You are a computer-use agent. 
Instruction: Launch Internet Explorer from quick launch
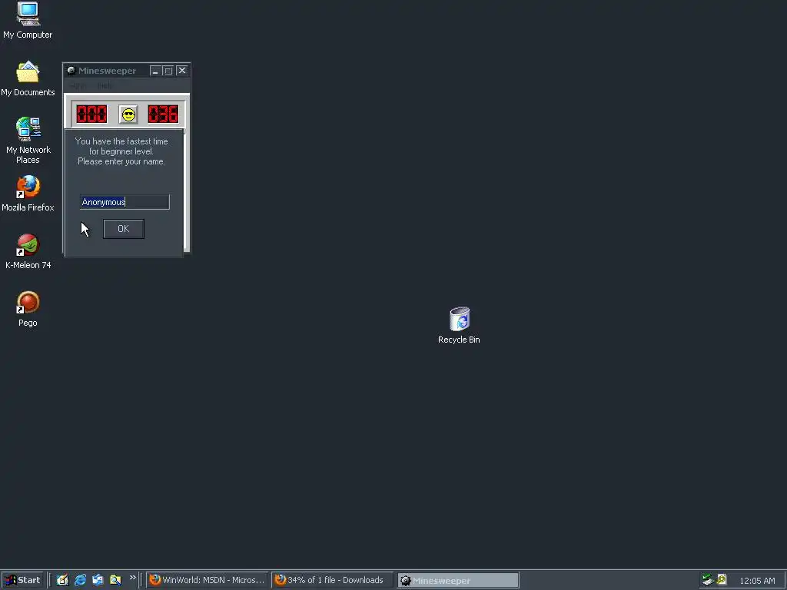(x=80, y=580)
